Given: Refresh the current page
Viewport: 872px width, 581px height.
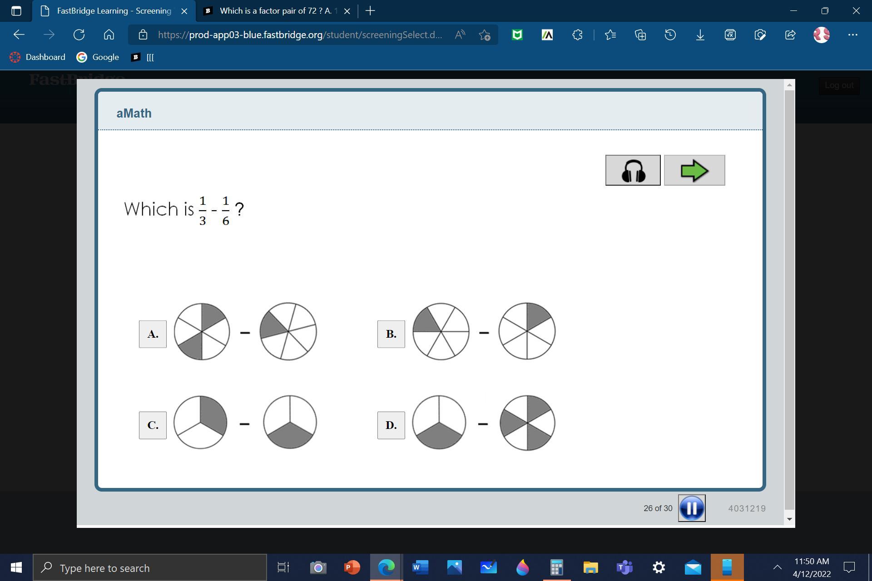Looking at the screenshot, I should [x=79, y=34].
